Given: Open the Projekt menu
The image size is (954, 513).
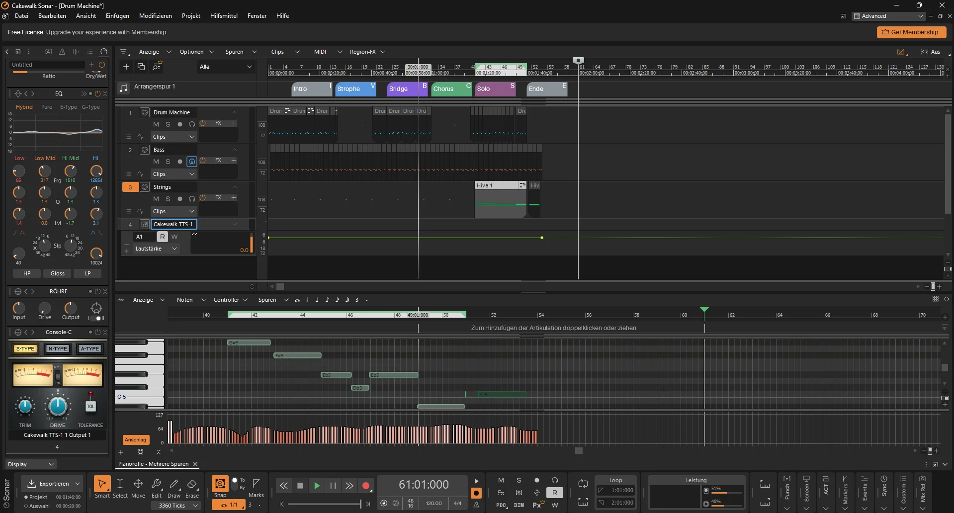Looking at the screenshot, I should pyautogui.click(x=191, y=16).
